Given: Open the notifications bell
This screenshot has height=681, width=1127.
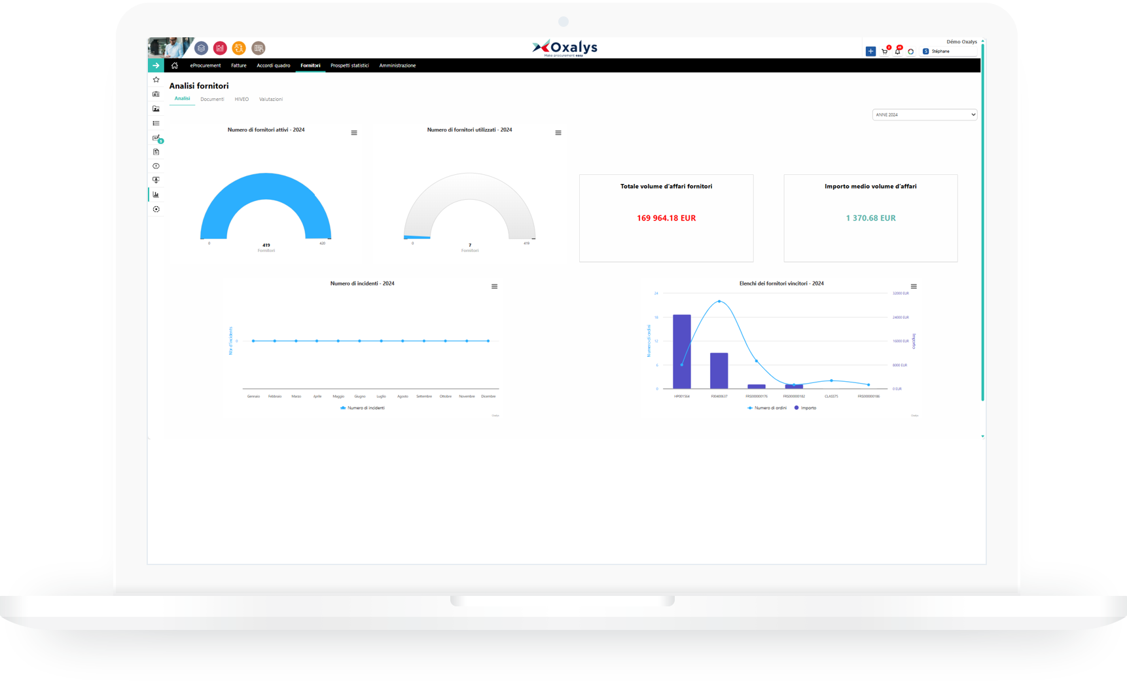Looking at the screenshot, I should pyautogui.click(x=898, y=51).
